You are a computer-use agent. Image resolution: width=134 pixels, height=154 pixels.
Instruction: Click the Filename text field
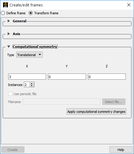[x=61, y=102]
